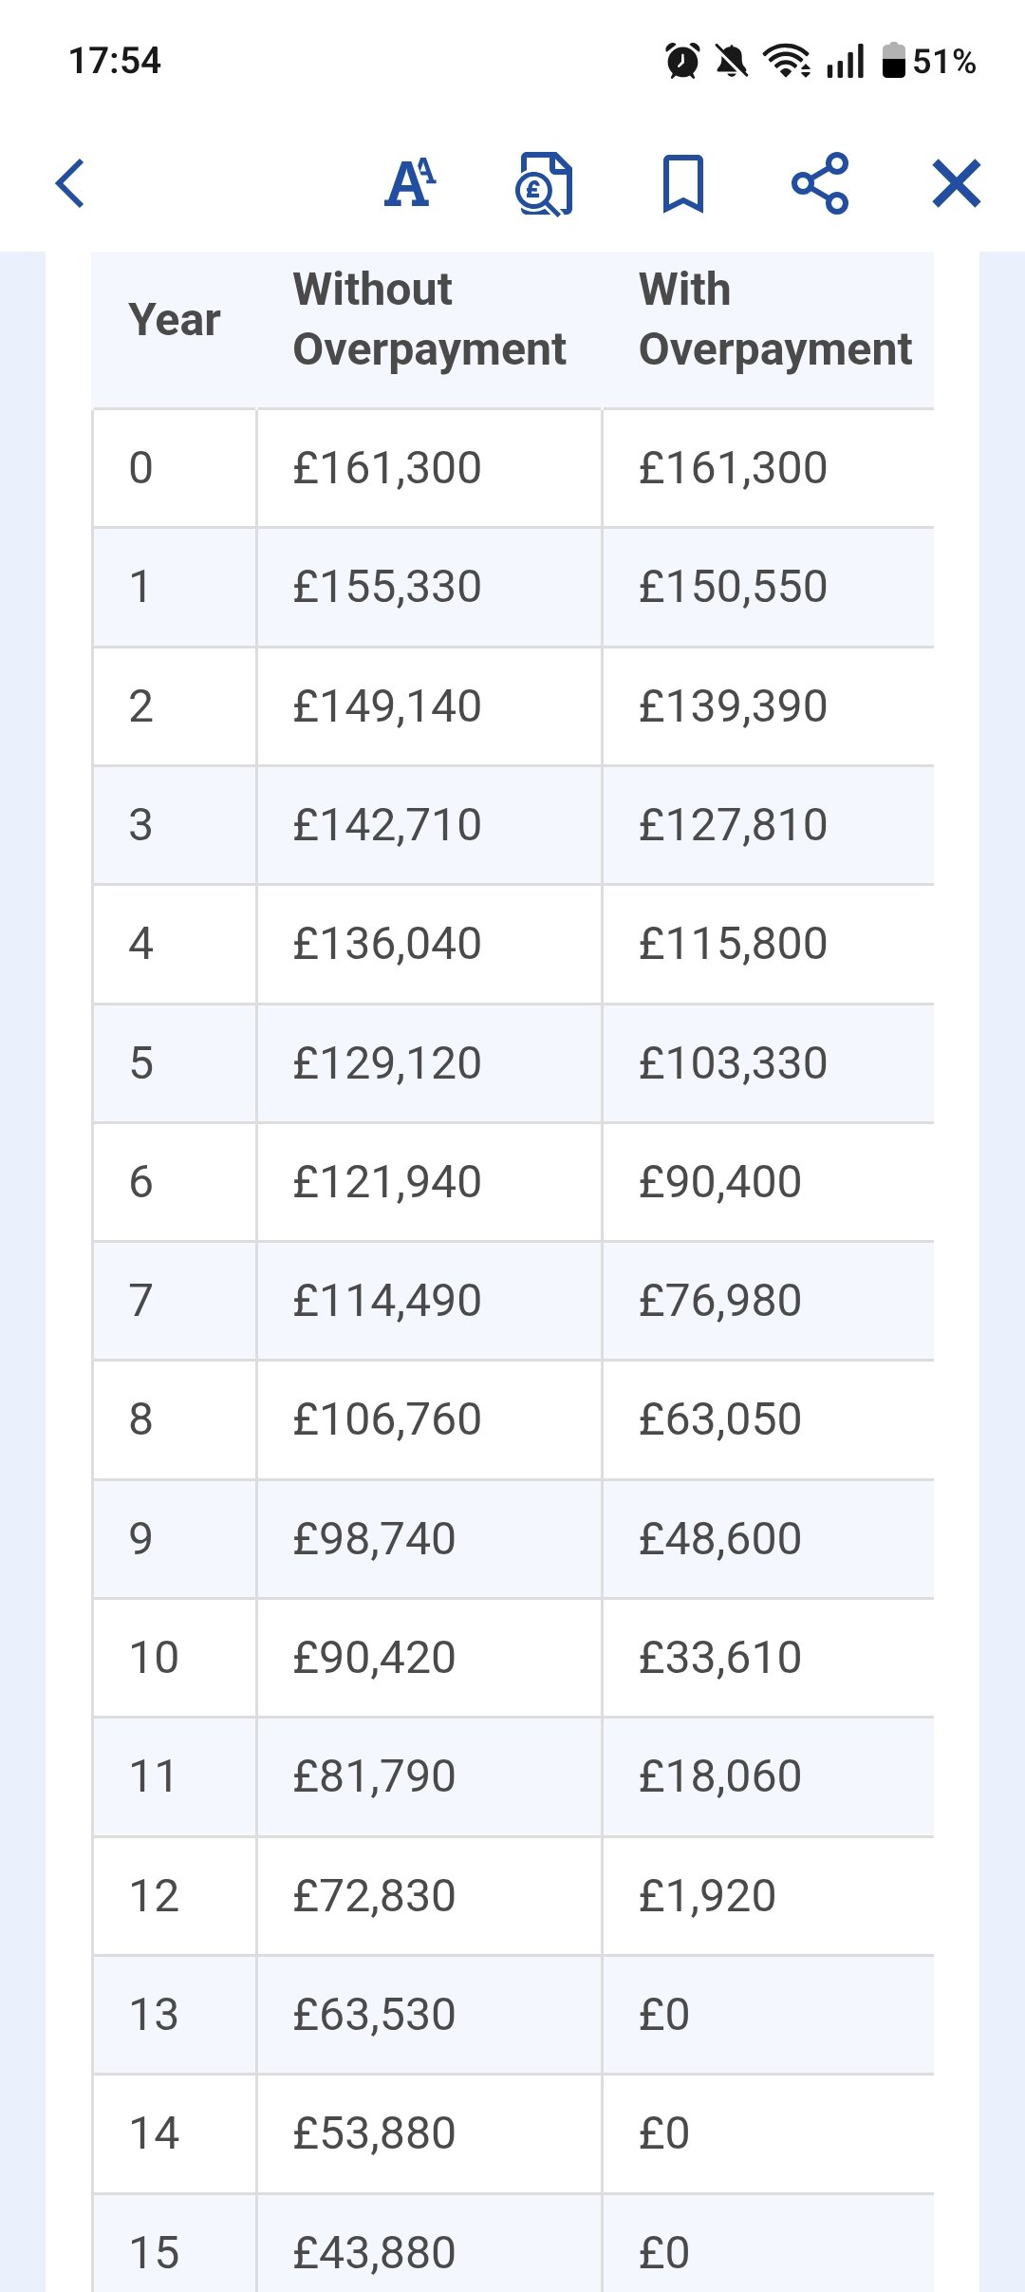Tap the pound document search icon
Viewport: 1025px width, 2292px height.
click(x=545, y=183)
